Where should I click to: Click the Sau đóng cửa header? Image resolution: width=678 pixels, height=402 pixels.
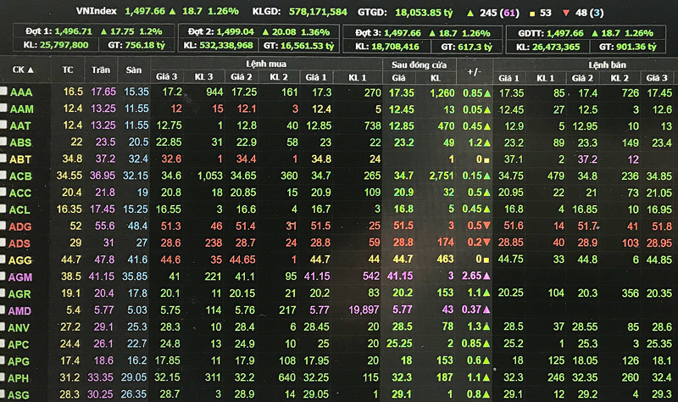(419, 65)
